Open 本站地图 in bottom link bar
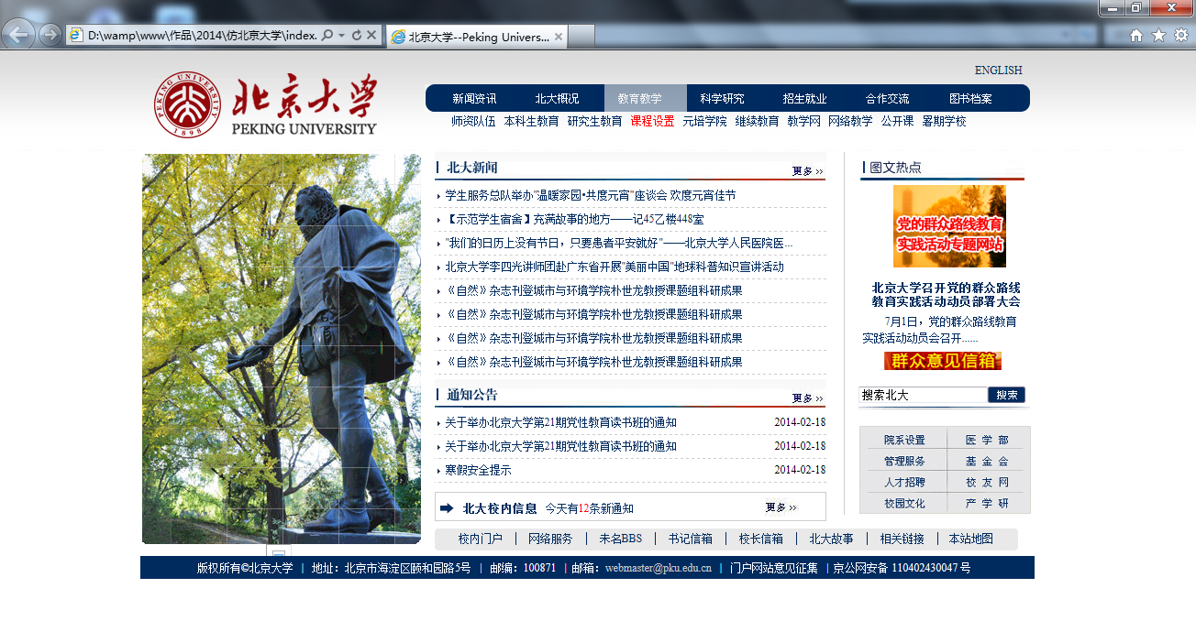Image resolution: width=1196 pixels, height=621 pixels. coord(971,539)
